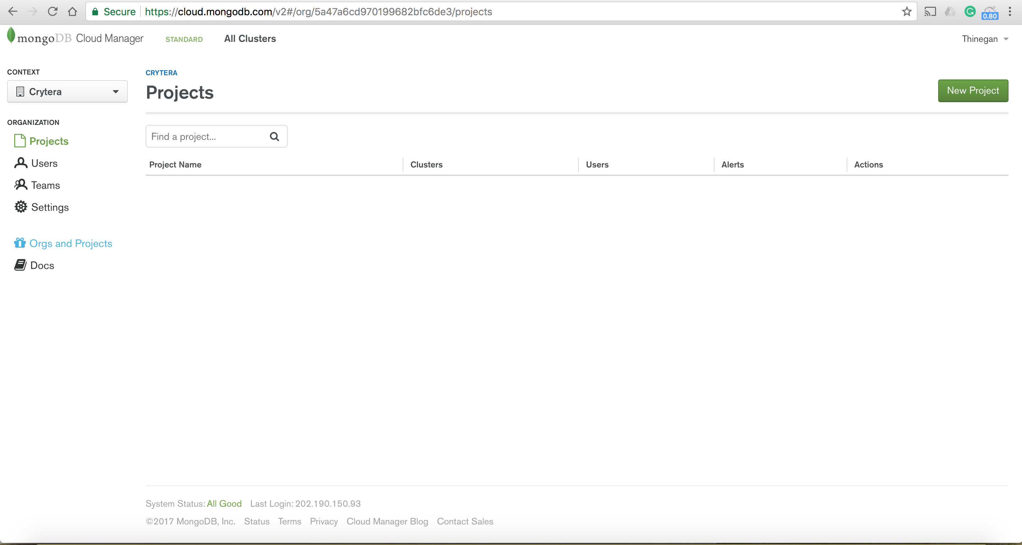The width and height of the screenshot is (1022, 545).
Task: Open Chrome three-dot menu
Action: pyautogui.click(x=1010, y=11)
